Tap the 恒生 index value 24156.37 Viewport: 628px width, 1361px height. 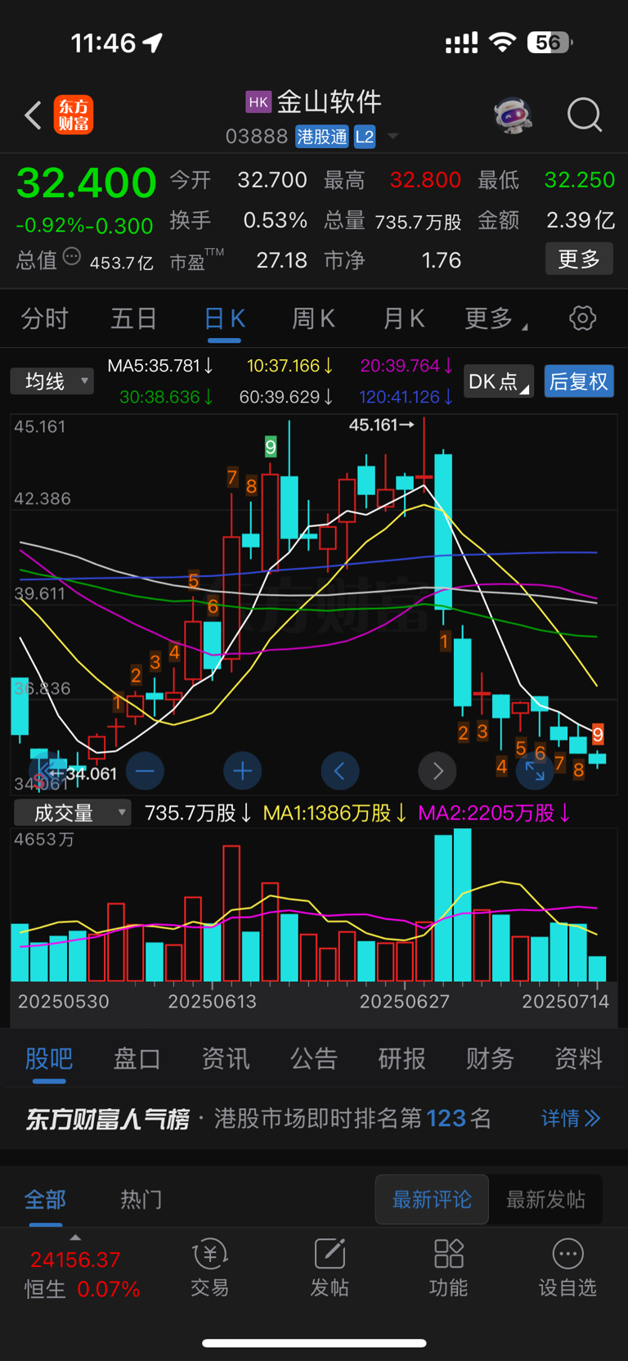pos(75,1260)
